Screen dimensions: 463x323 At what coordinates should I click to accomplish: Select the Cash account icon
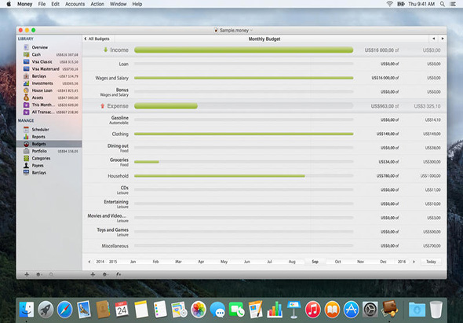[x=26, y=55]
